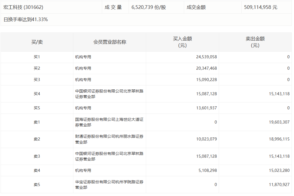The height and width of the screenshot is (196, 294).
Task: Click 机构专用 in the 卖4 row
Action: point(83,170)
